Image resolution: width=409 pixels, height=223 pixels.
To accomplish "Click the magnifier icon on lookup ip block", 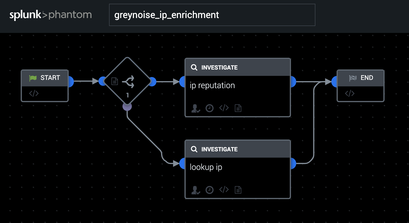I will pyautogui.click(x=194, y=149).
